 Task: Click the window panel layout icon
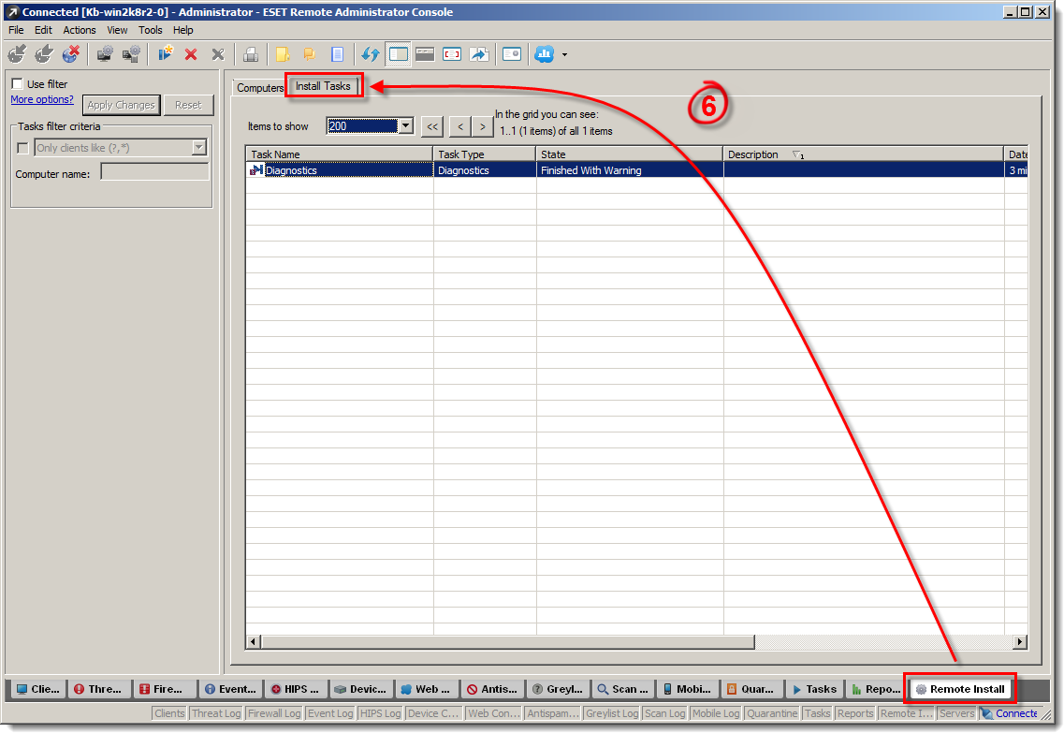coord(425,54)
